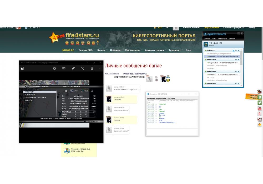Toggle the dariae123 network online status dot
Image resolution: width=263 pixels, height=184 pixels.
[206, 50]
